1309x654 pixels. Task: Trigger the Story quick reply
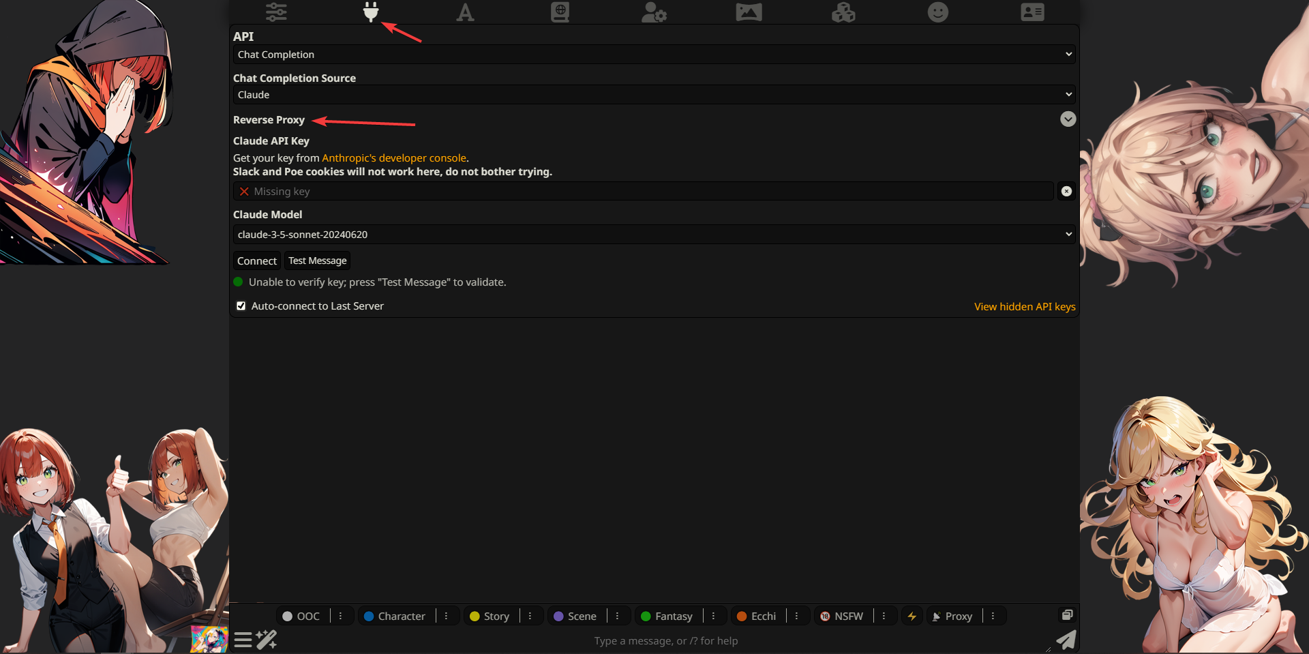point(490,616)
